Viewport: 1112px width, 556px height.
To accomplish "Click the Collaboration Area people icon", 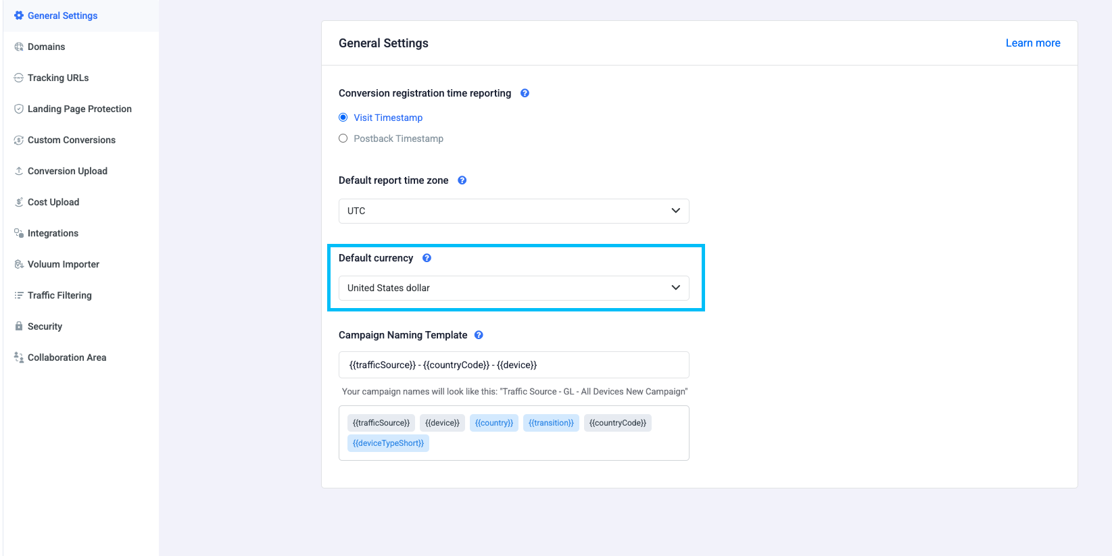I will [19, 357].
